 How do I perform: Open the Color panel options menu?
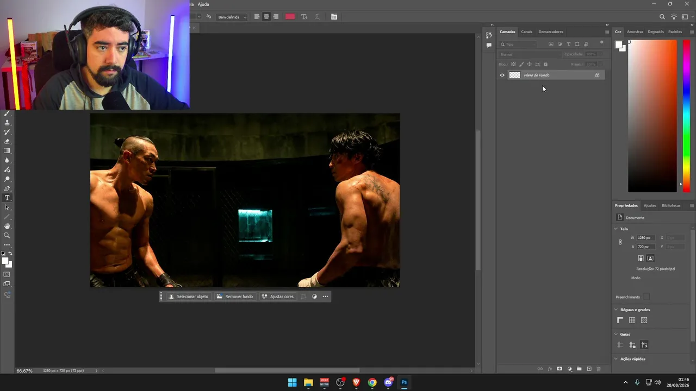pos(692,31)
